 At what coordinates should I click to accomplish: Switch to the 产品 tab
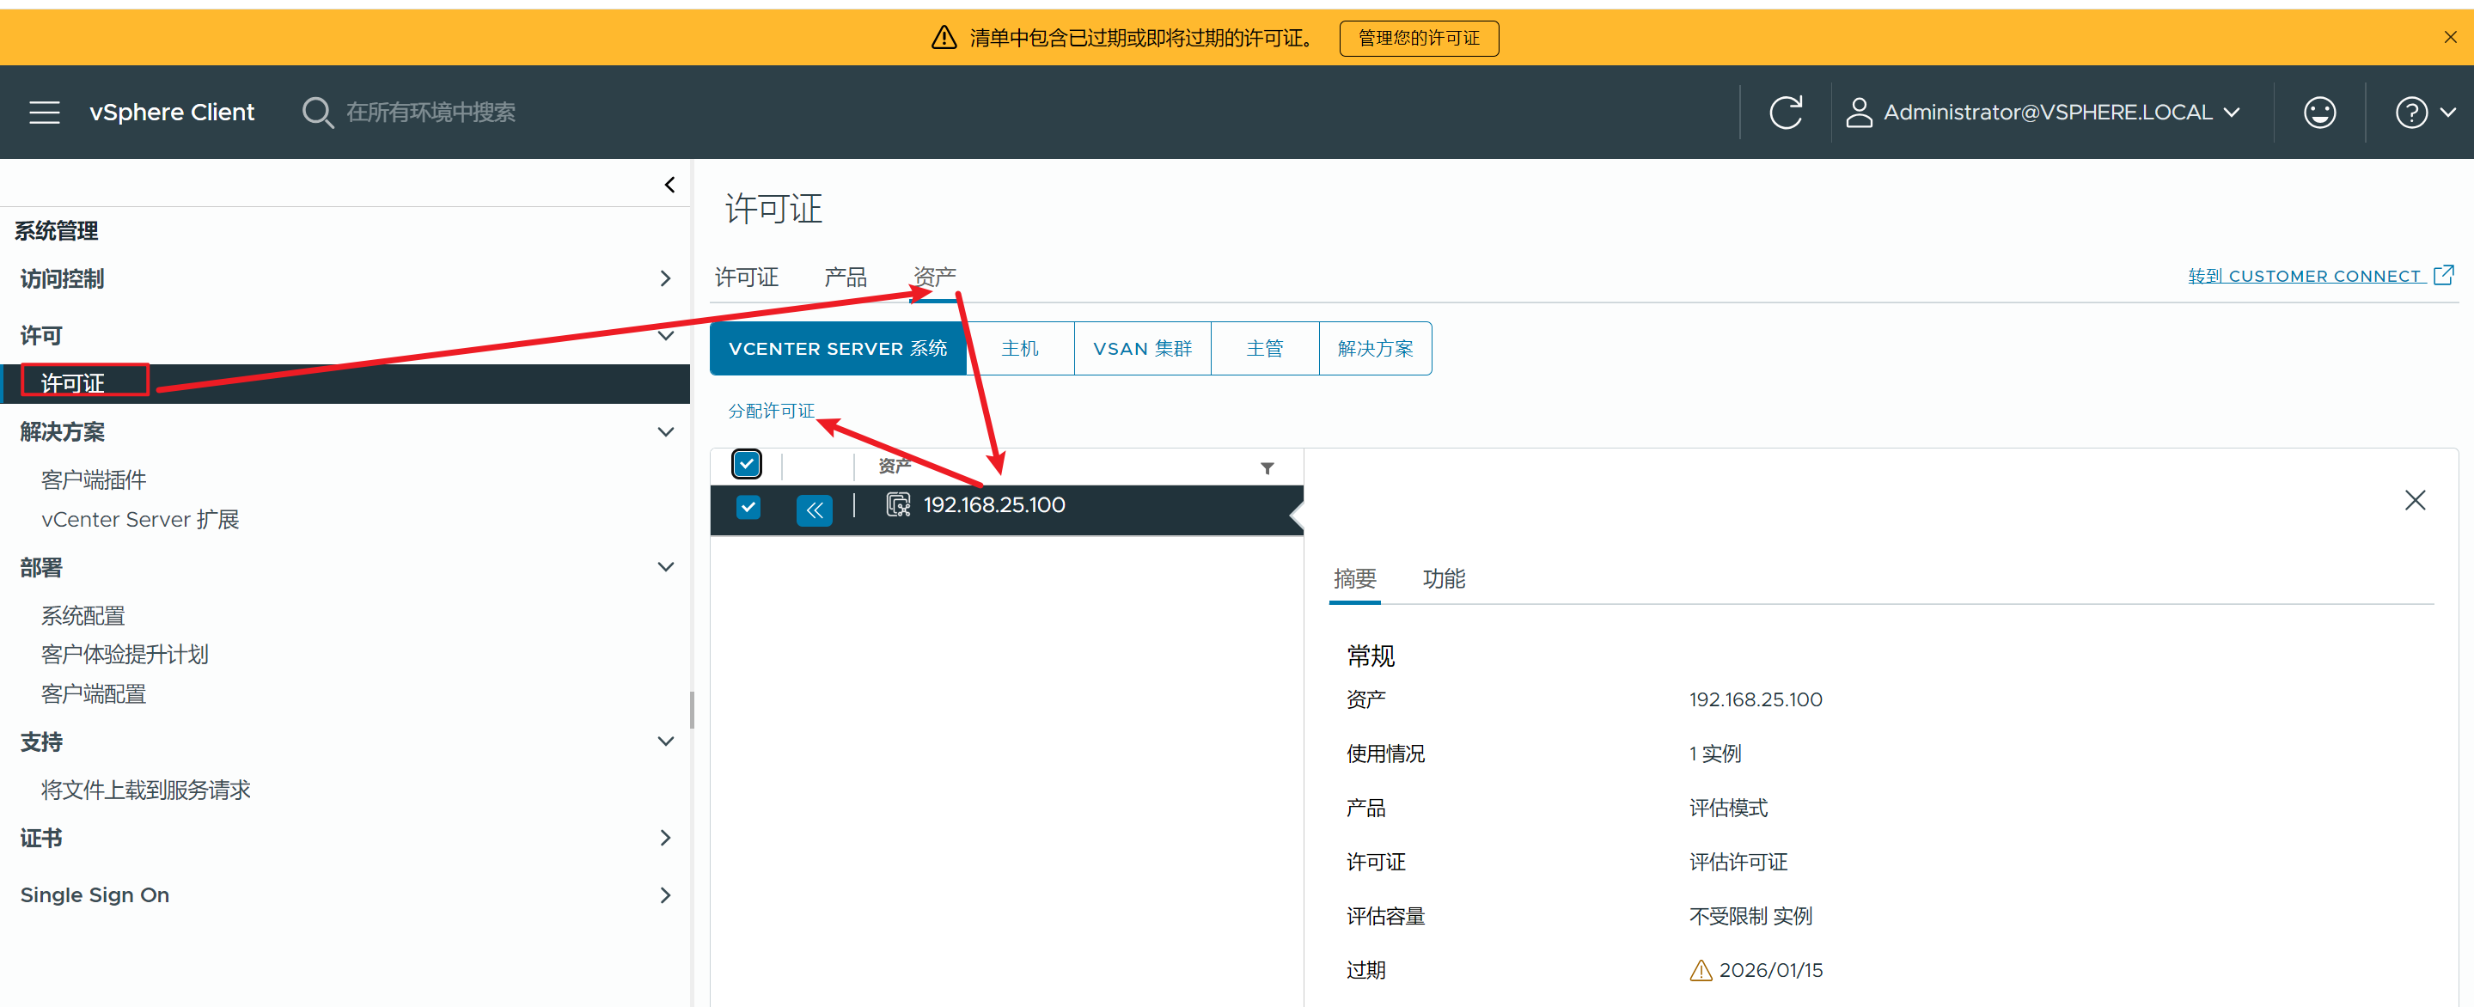(x=844, y=278)
